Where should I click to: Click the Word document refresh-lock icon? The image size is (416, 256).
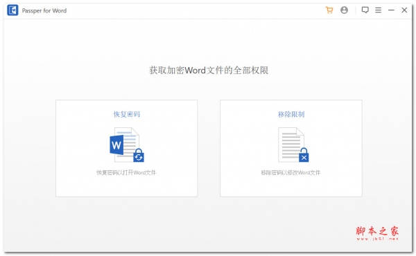point(127,145)
